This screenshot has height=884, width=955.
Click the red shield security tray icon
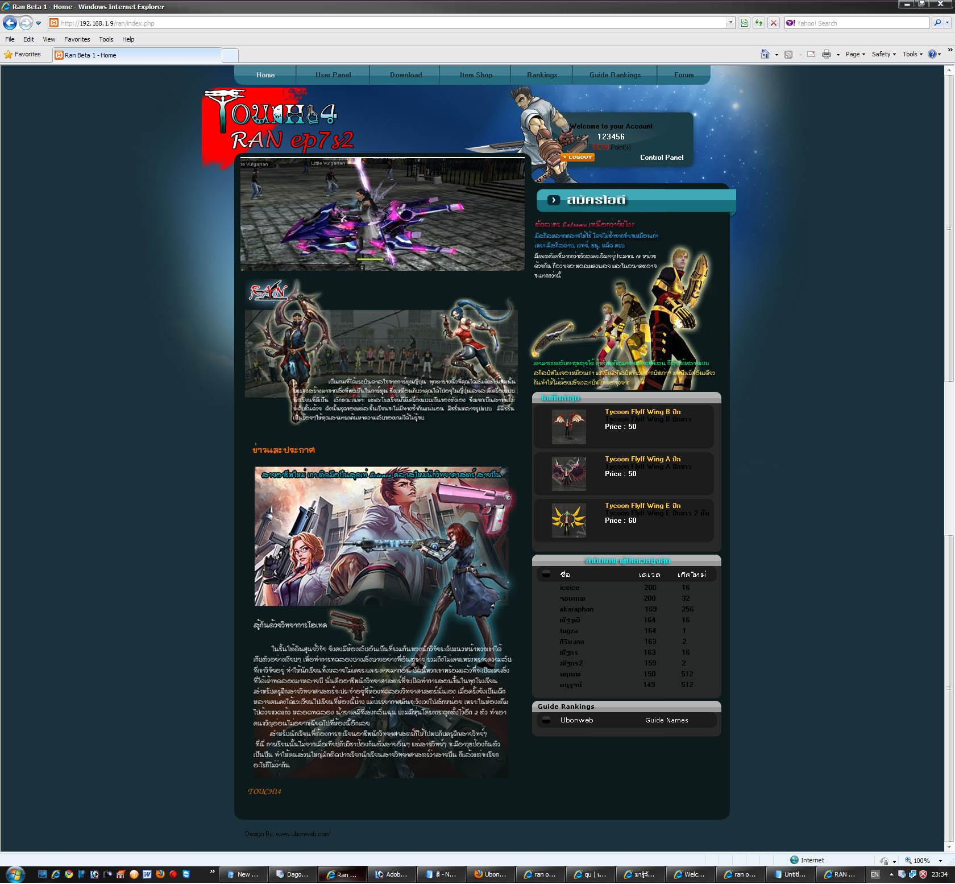tap(923, 874)
